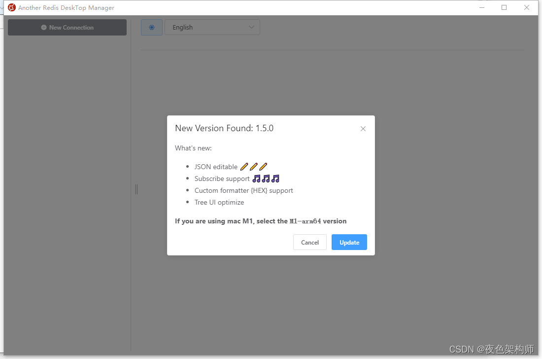Minimize the Redis Desktop Manager window

coord(482,7)
